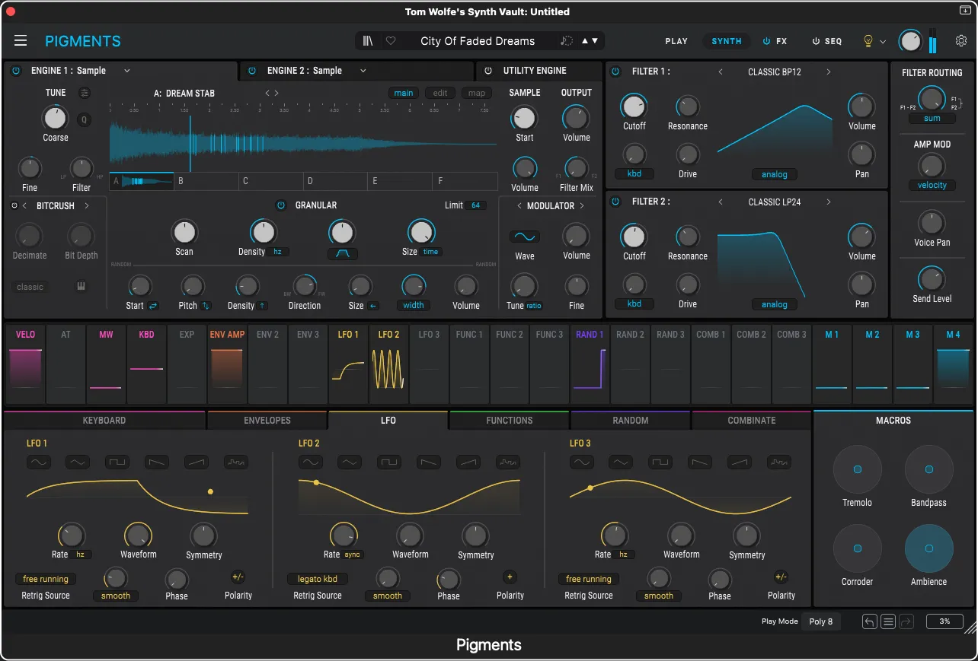Click the modulator sine Wave icon
The image size is (978, 661).
click(525, 237)
